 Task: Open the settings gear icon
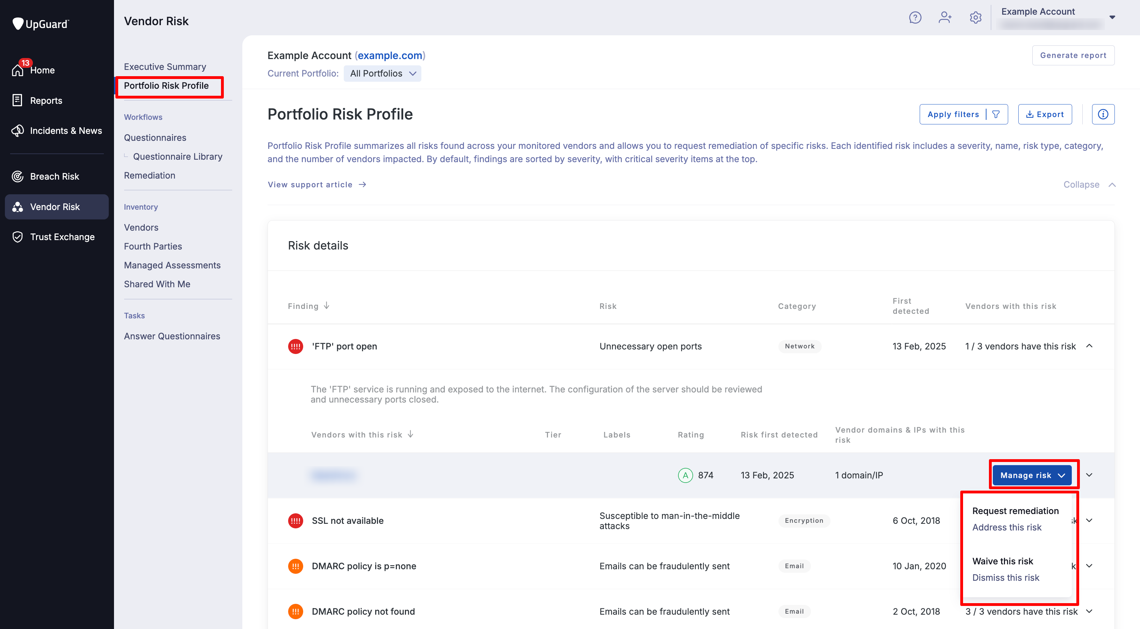click(x=975, y=18)
